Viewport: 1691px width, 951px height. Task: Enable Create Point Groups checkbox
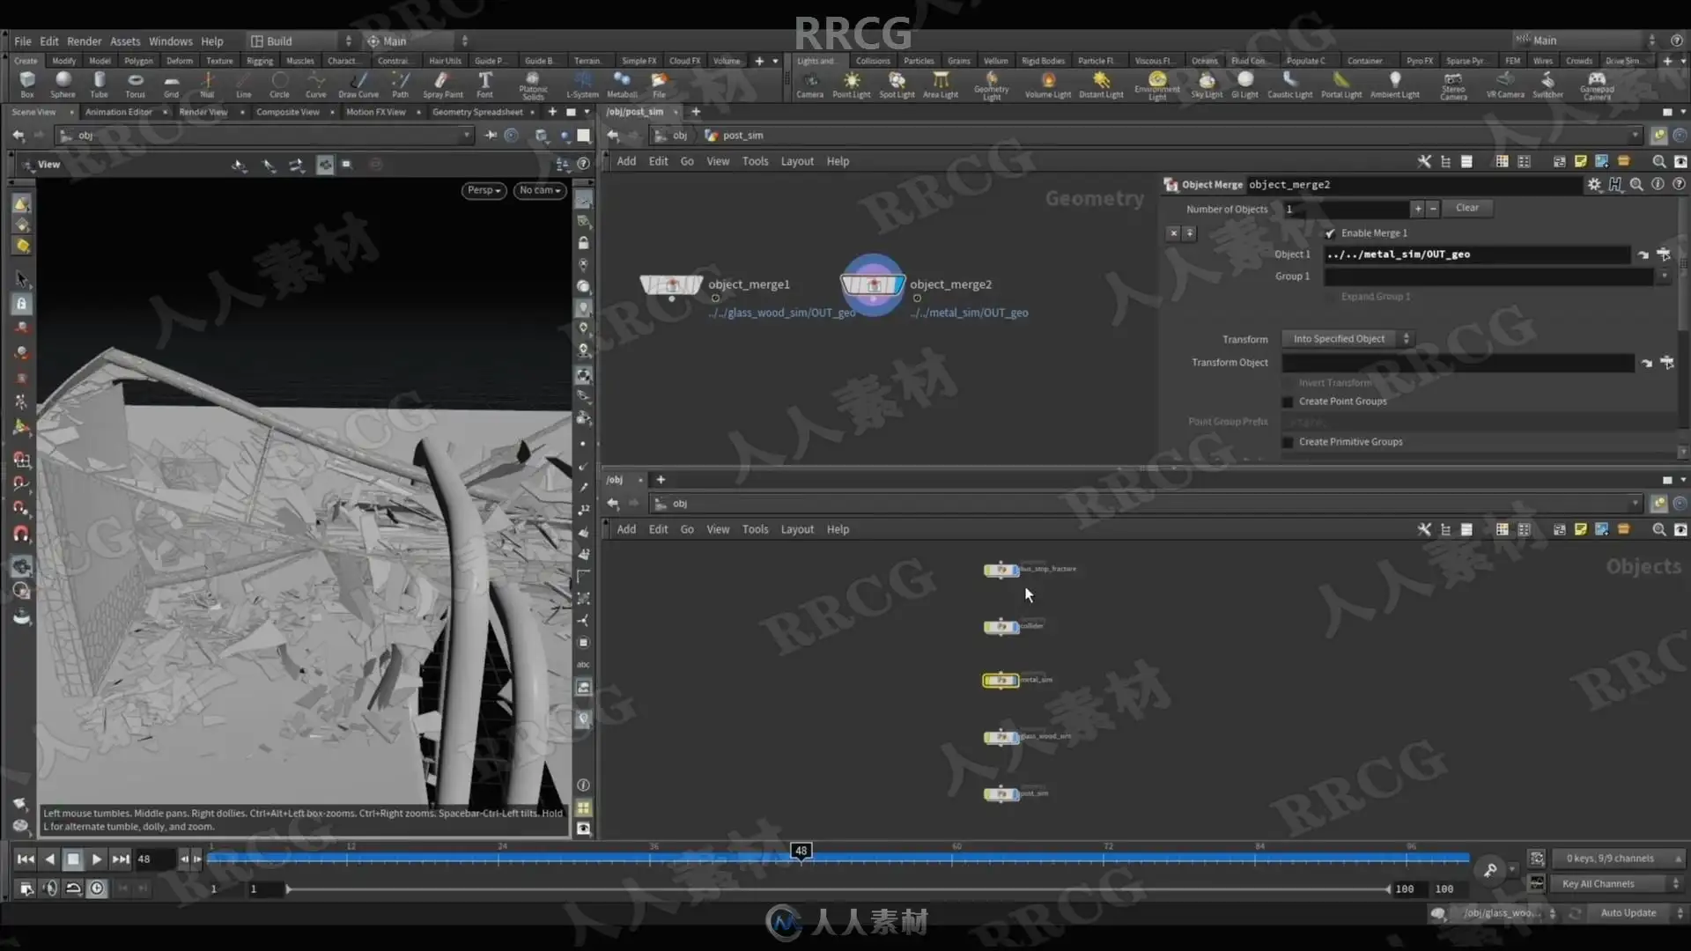[1288, 402]
